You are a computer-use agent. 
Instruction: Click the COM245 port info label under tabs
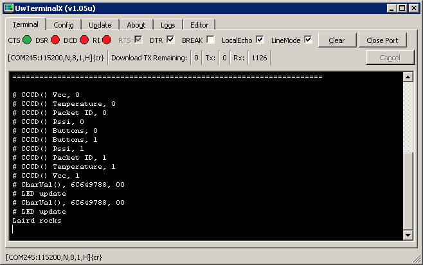click(56, 58)
